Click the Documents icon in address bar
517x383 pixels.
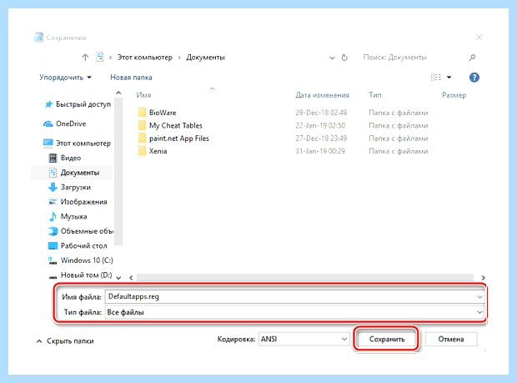point(99,57)
